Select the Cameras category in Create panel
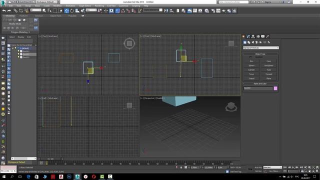 click(256, 42)
